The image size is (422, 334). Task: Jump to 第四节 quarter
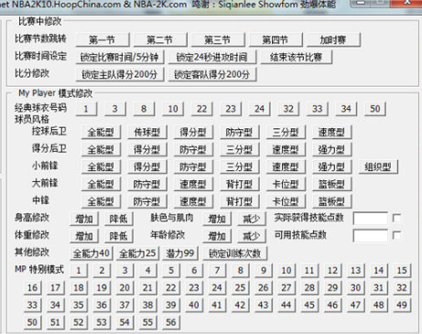276,39
